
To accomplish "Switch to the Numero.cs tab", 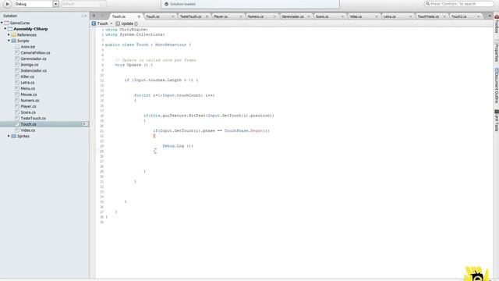I will [x=256, y=16].
